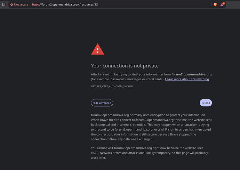Open the Brave Shields lion icon
The height and width of the screenshot is (170, 240).
point(215,5)
